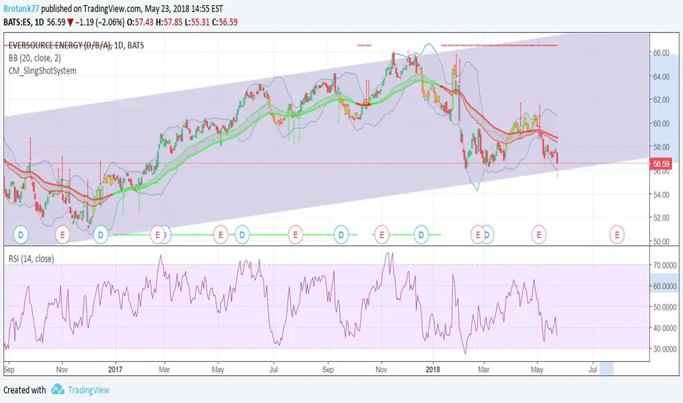Click the published date May 23, 2018 text
The height and width of the screenshot is (403, 683).
170,9
